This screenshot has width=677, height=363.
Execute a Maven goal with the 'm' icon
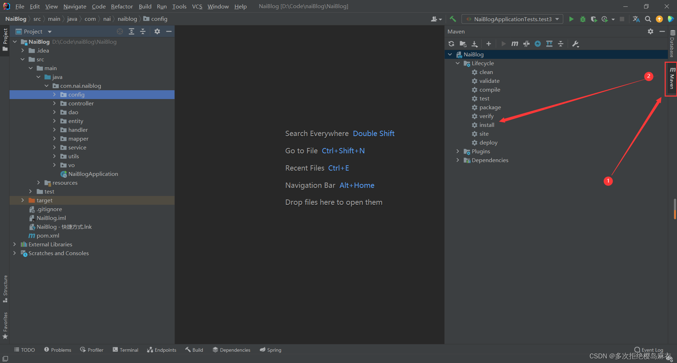[x=515, y=44]
